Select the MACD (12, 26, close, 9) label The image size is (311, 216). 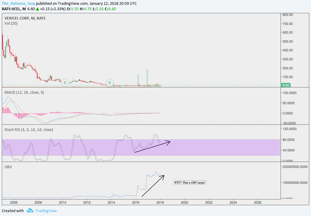pyautogui.click(x=24, y=93)
